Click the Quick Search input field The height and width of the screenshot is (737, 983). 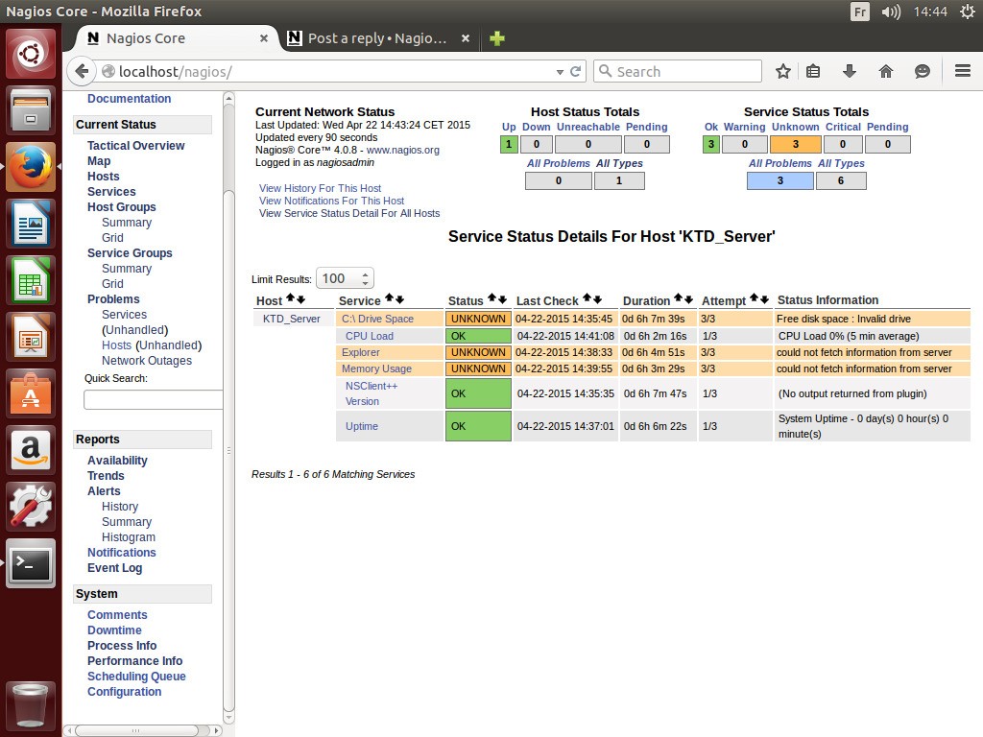click(x=154, y=399)
